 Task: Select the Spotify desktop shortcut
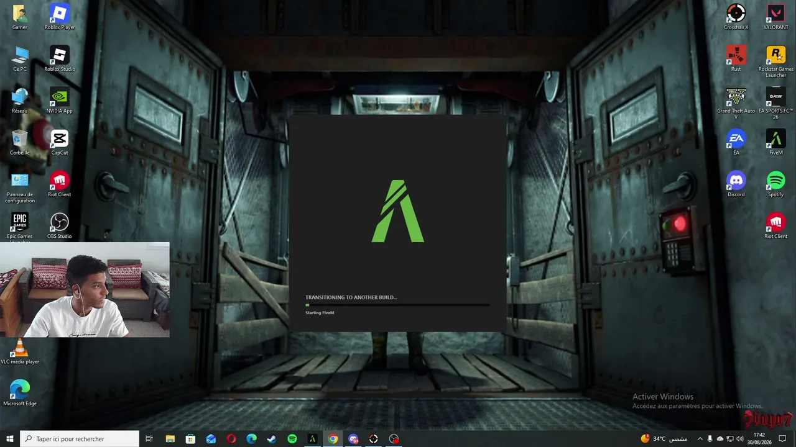point(776,184)
